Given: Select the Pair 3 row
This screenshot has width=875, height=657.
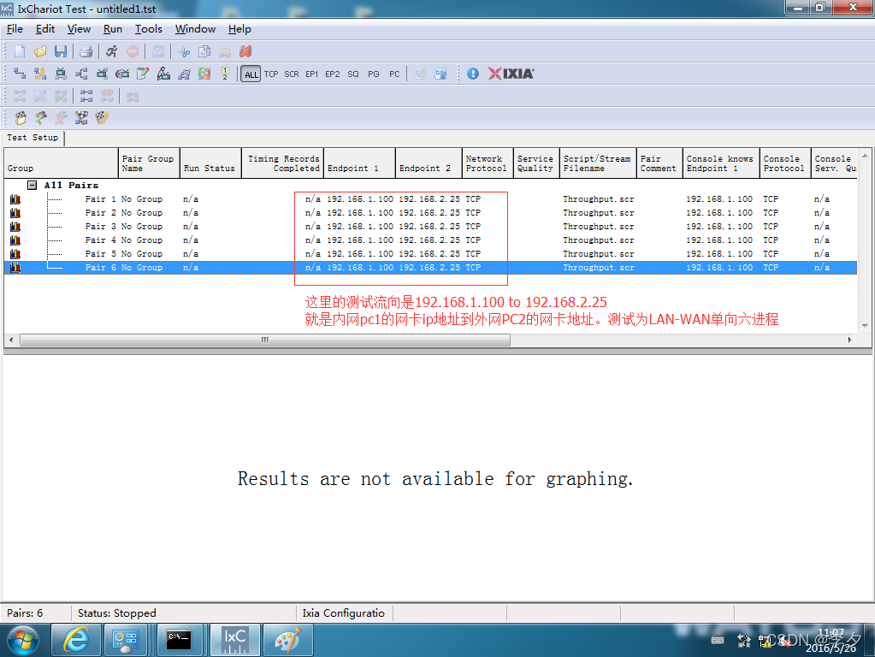Looking at the screenshot, I should pyautogui.click(x=430, y=227).
